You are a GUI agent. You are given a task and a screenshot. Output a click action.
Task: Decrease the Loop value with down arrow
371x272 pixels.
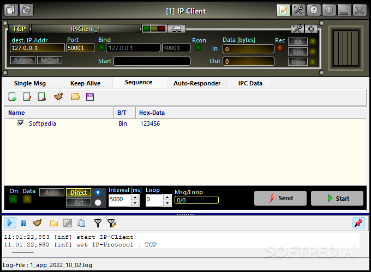tap(167, 203)
